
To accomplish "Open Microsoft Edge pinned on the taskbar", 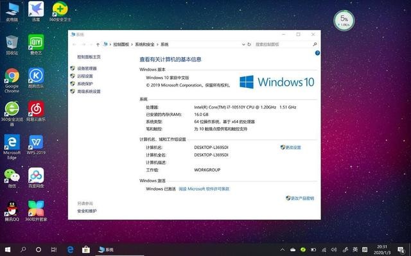I will click(x=70, y=250).
